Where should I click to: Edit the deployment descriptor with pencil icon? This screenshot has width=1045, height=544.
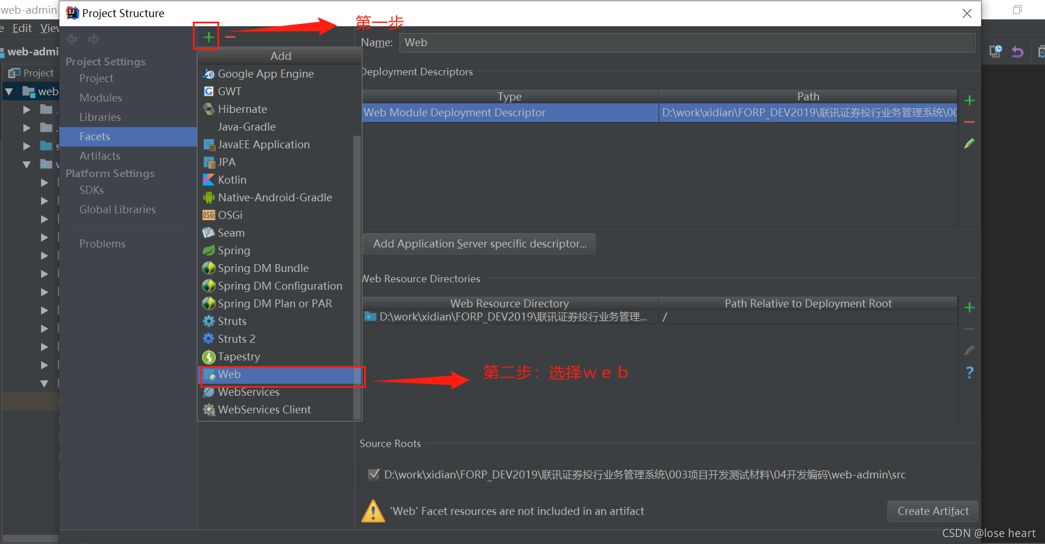[x=969, y=144]
